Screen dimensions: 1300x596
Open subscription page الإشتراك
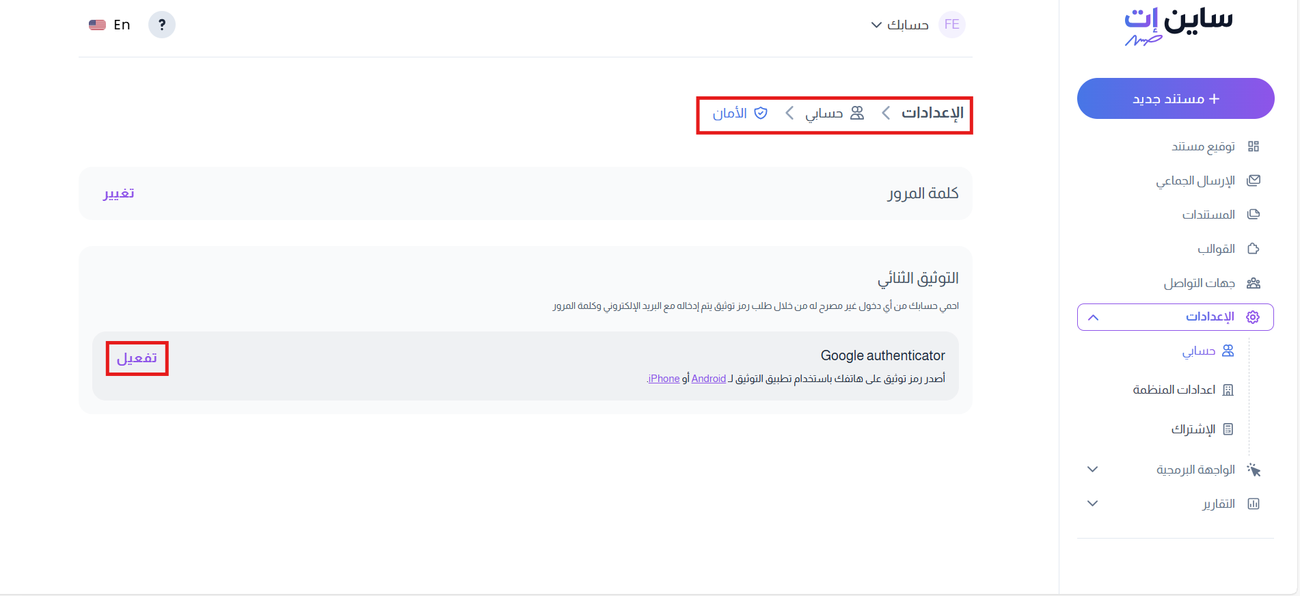pyautogui.click(x=1193, y=429)
